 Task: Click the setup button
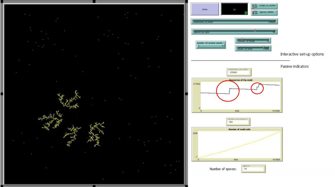204,9
